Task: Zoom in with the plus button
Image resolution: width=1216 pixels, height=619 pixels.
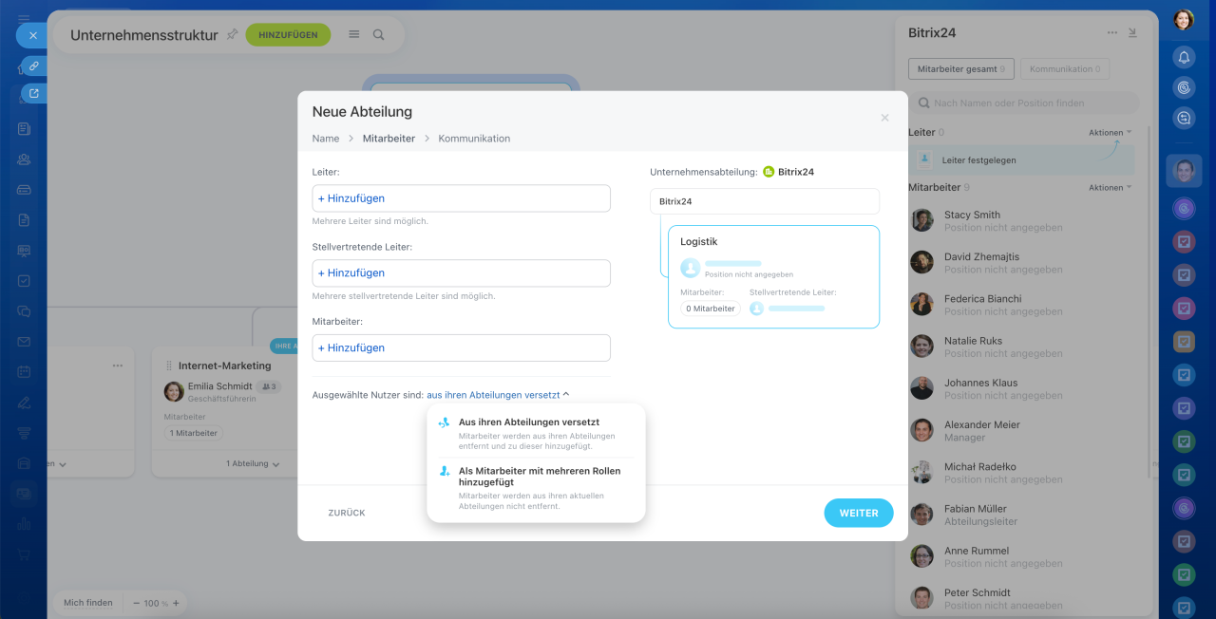Action: tap(175, 603)
